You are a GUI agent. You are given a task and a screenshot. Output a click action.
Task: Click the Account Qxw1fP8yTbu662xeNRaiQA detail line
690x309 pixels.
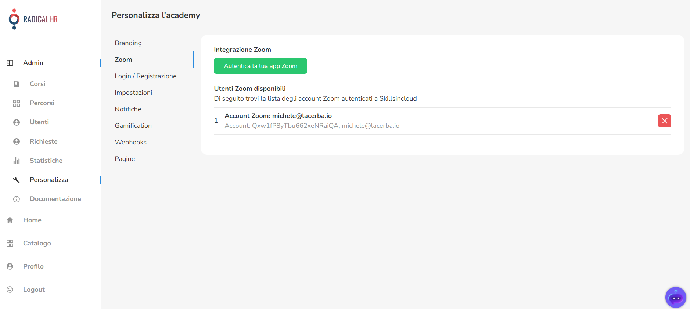click(x=312, y=126)
